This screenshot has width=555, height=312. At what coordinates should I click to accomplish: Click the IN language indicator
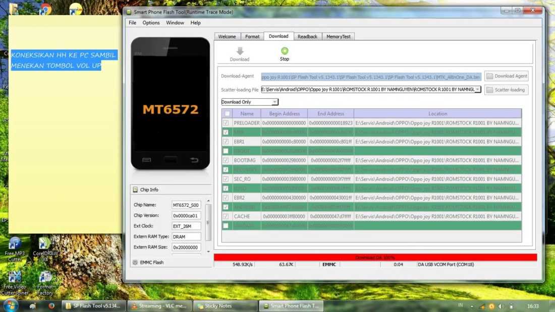pyautogui.click(x=461, y=305)
